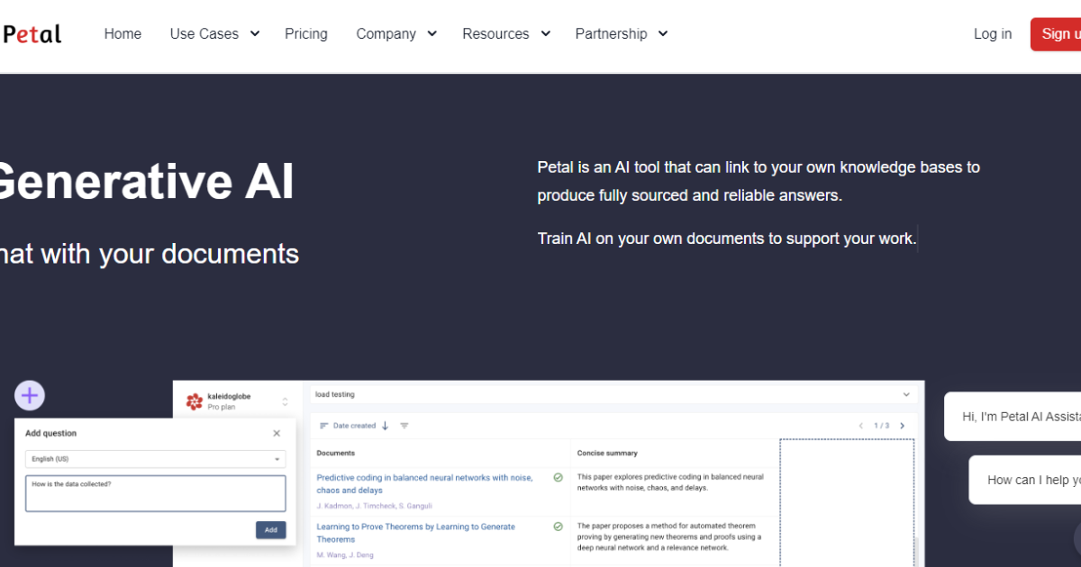Go to next page of documents

click(902, 426)
